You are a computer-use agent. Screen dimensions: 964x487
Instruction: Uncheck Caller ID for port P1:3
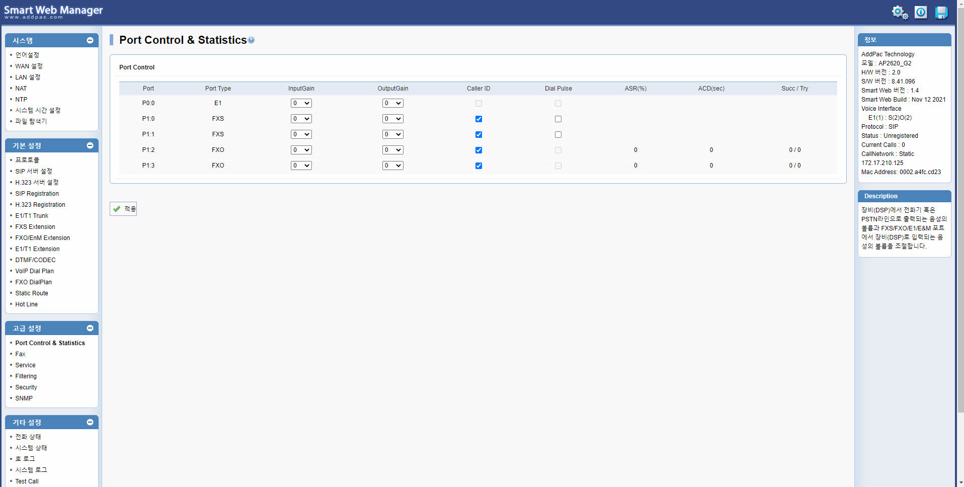coord(478,166)
